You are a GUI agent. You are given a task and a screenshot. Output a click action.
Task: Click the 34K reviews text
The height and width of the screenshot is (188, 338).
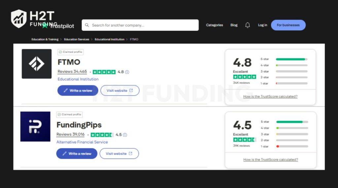241,83
